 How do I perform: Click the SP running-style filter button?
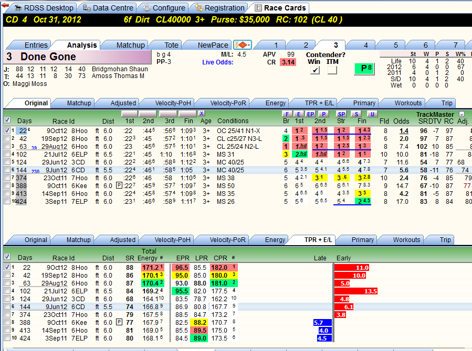coord(341,114)
